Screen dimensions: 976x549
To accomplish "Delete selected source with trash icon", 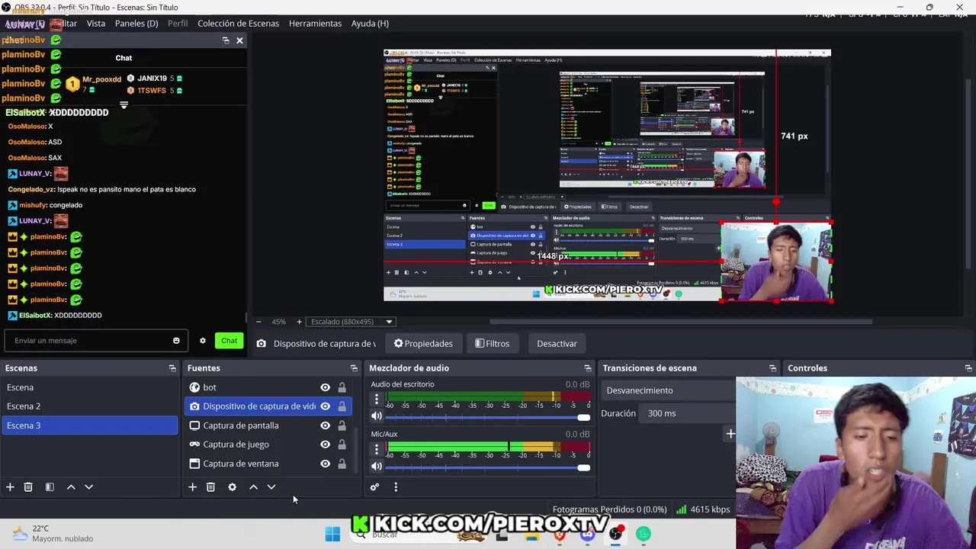I will [211, 486].
